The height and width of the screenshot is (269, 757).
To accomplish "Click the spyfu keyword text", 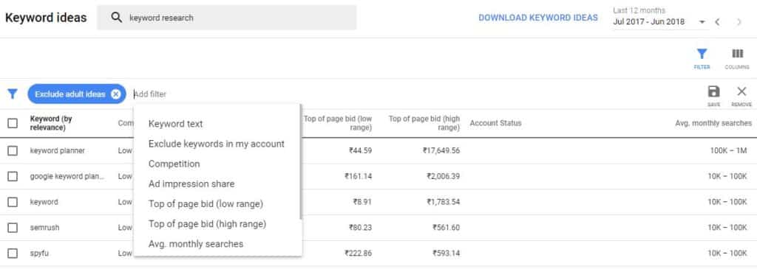I will click(x=40, y=253).
